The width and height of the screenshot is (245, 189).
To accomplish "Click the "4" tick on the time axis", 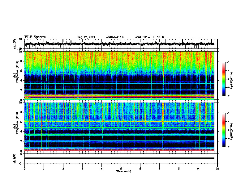I will pyautogui.click(x=102, y=169).
